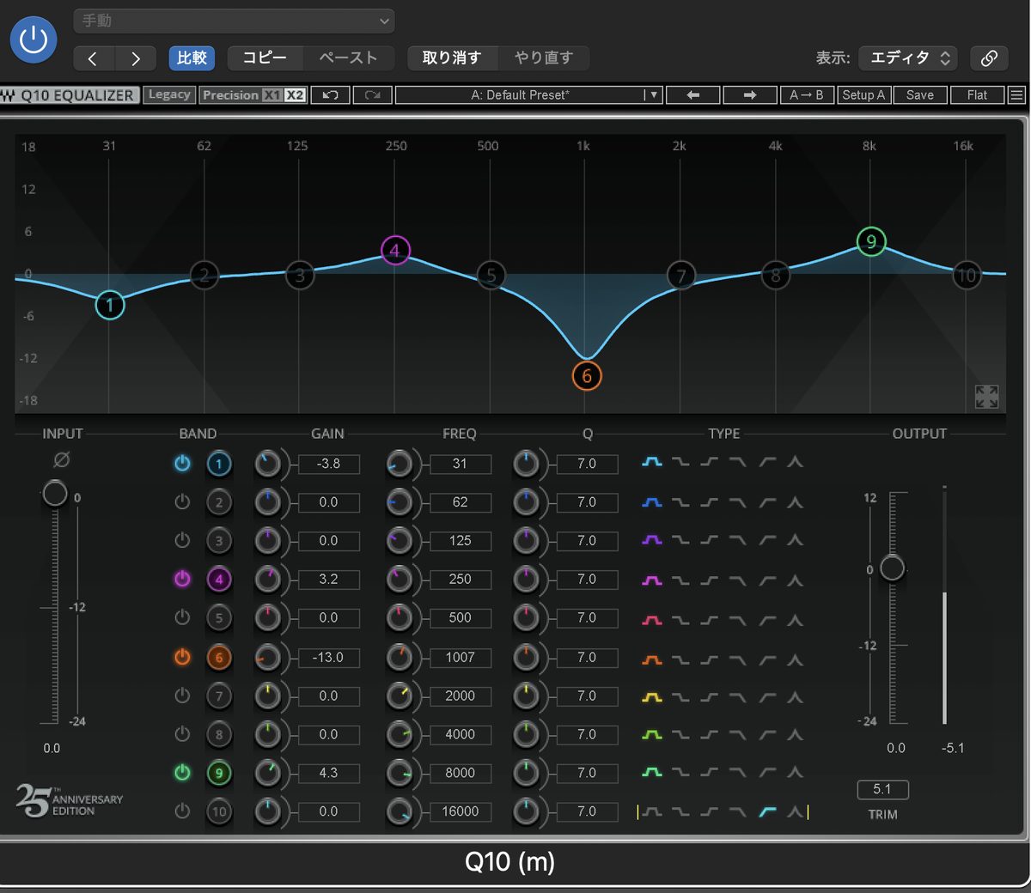
Task: Disable band 6 power button
Action: pyautogui.click(x=182, y=657)
